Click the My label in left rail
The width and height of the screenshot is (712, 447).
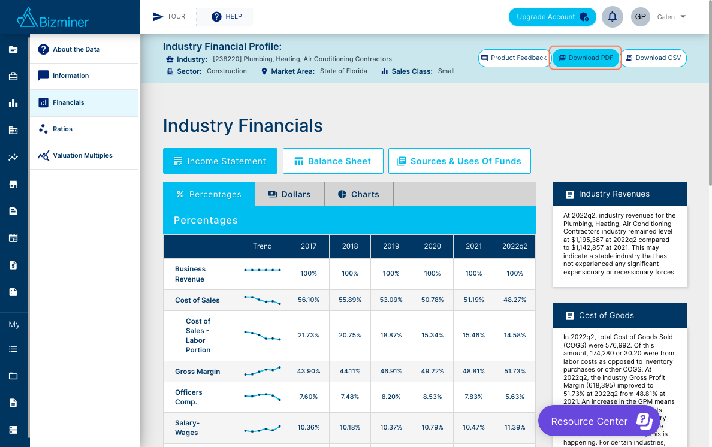click(14, 325)
